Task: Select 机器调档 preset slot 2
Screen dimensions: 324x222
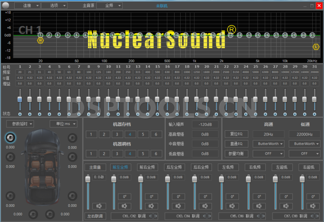Action: [104, 154]
